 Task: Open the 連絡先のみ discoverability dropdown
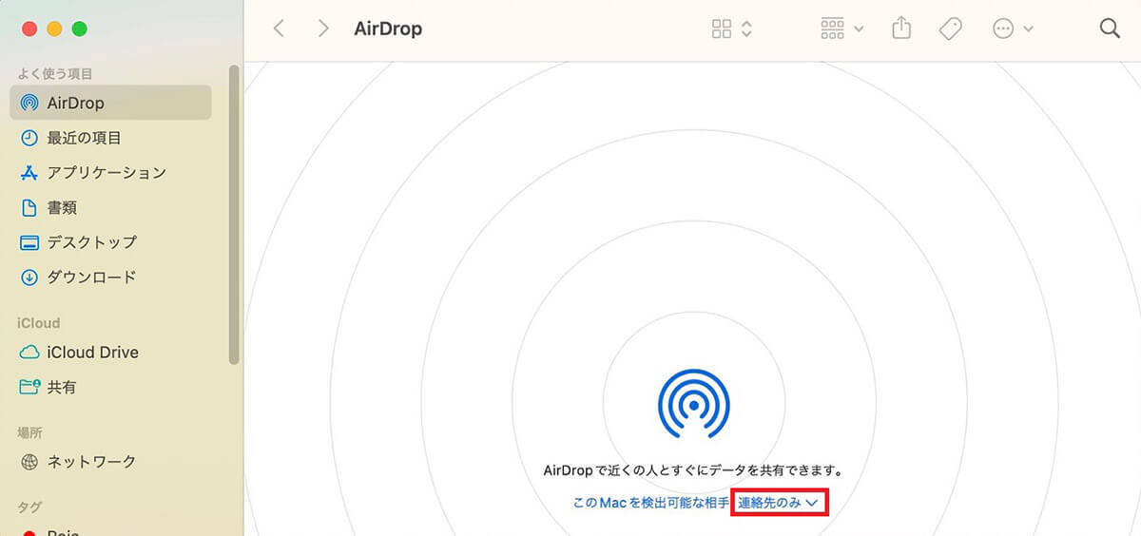pos(779,502)
